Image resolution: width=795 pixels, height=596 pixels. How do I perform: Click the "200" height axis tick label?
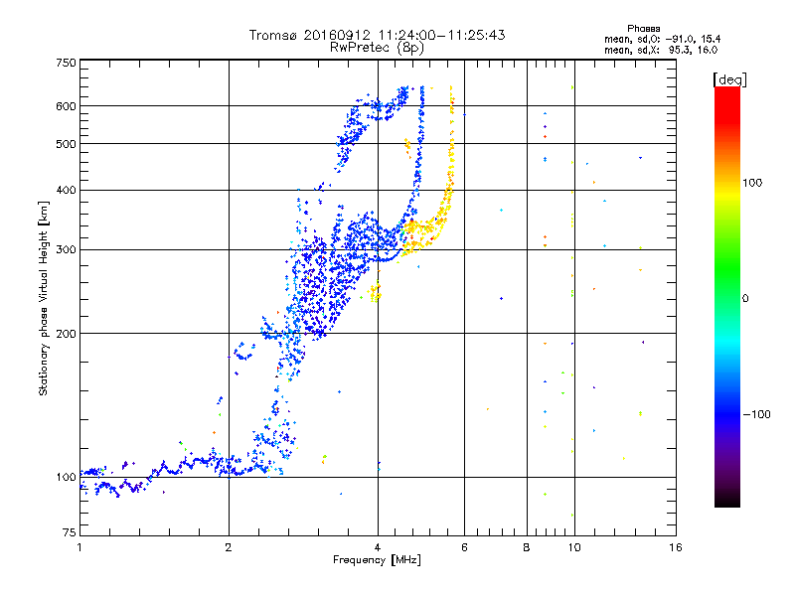(67, 334)
